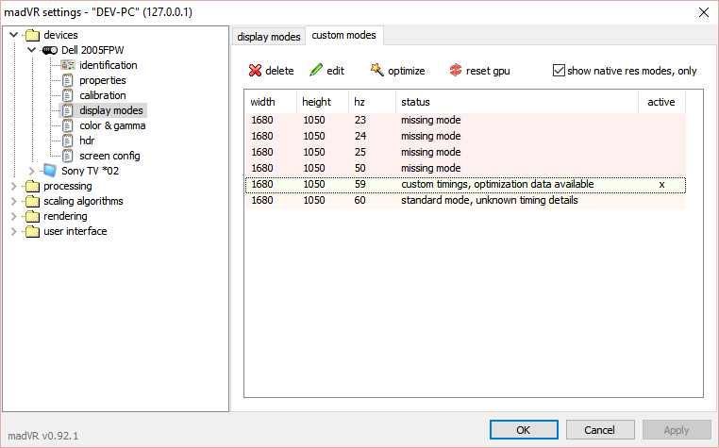The width and height of the screenshot is (719, 448).
Task: Click the reset gpu icon
Action: [x=457, y=71]
